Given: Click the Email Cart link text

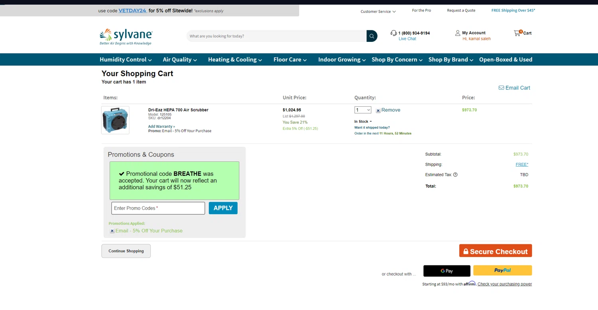Looking at the screenshot, I should (517, 88).
